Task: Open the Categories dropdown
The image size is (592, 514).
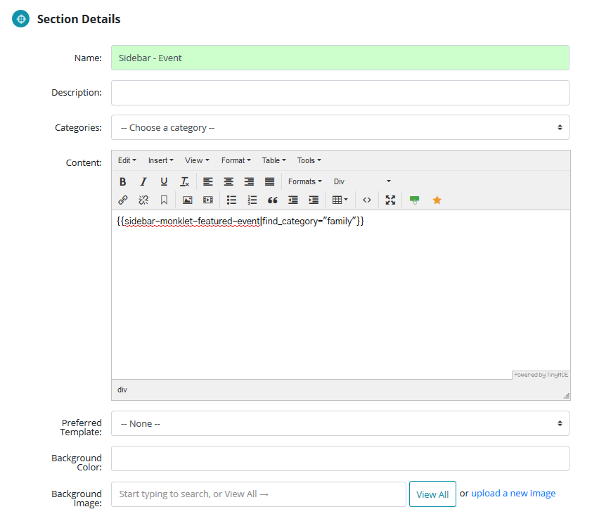Action: [340, 128]
